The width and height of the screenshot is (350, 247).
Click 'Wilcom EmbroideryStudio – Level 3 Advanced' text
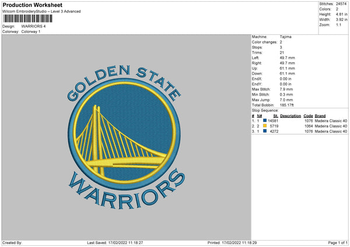[41, 12]
